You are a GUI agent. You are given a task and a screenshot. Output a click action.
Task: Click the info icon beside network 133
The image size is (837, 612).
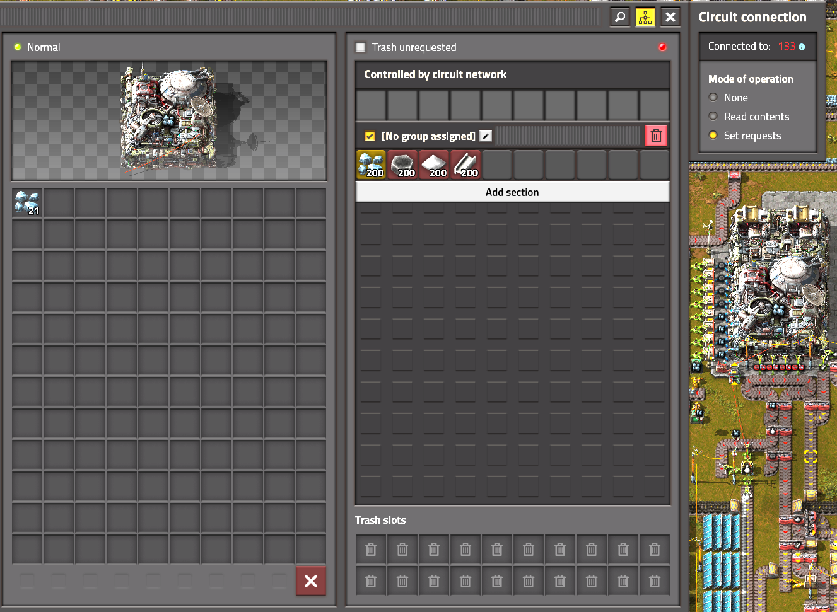coord(802,47)
